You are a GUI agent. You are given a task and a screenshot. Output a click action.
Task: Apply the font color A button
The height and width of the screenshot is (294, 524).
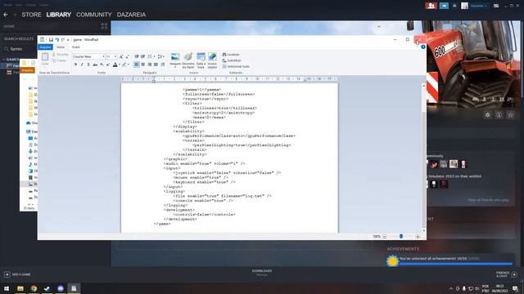115,65
